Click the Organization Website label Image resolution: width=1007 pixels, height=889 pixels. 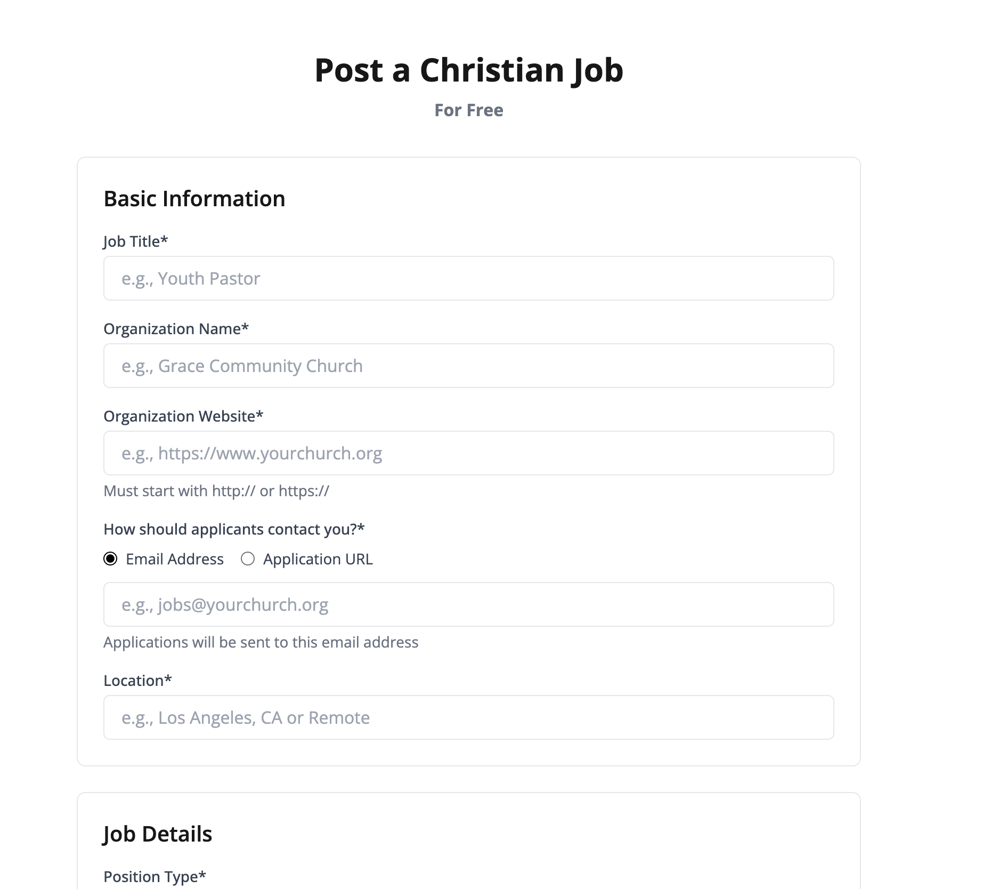[183, 416]
